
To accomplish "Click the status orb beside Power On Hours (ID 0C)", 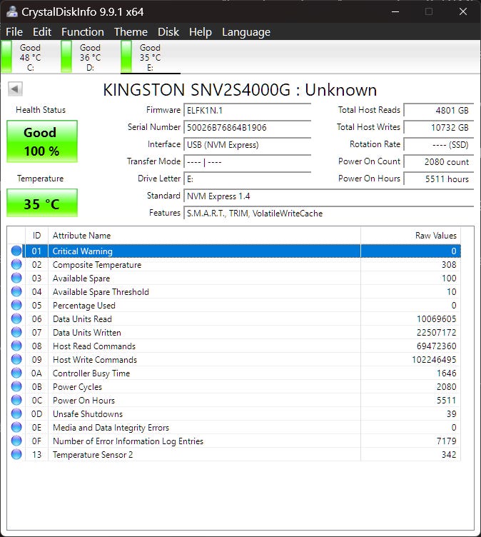I will click(x=16, y=400).
